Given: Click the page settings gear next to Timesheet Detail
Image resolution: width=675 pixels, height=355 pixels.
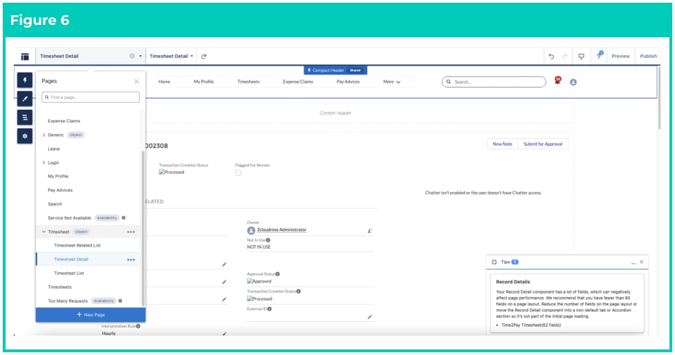Looking at the screenshot, I should [132, 56].
